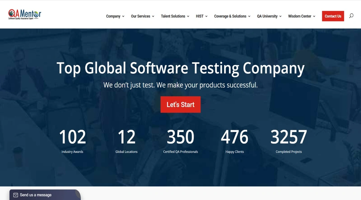Click the 3257 Completed Projects stat
361x200 pixels.
coord(289,140)
